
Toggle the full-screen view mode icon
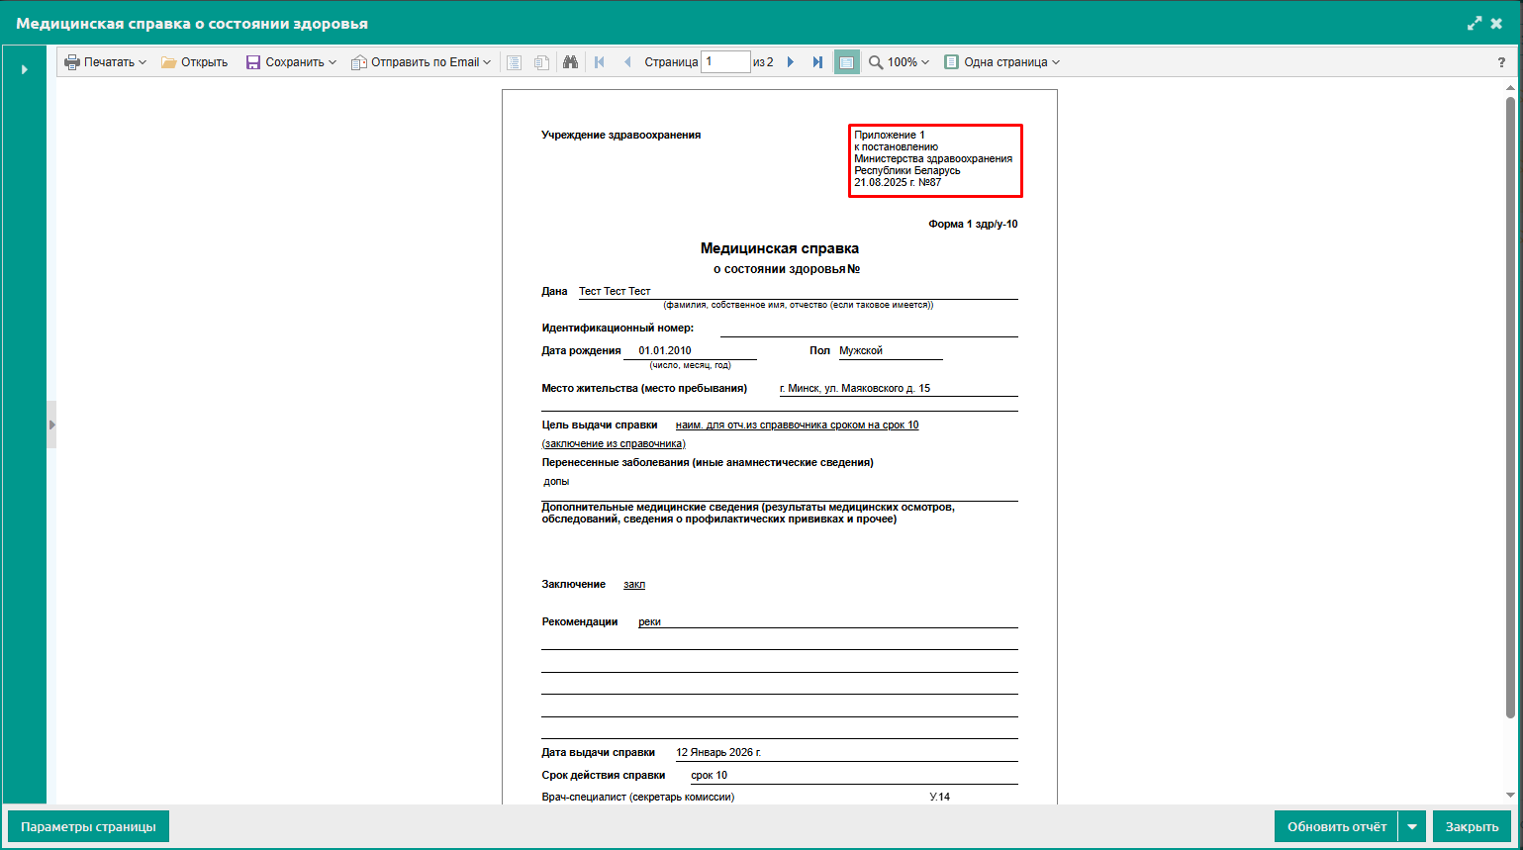click(x=846, y=62)
